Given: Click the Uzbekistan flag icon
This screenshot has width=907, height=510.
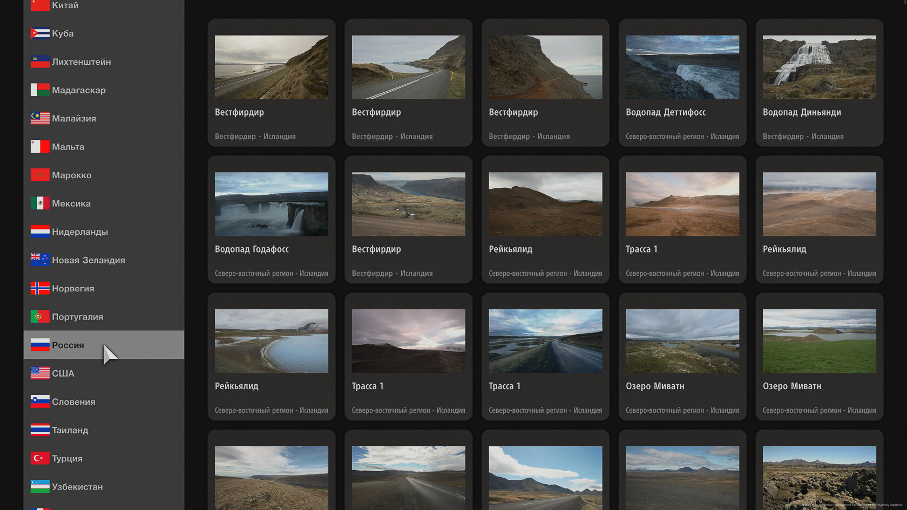Looking at the screenshot, I should tap(40, 487).
